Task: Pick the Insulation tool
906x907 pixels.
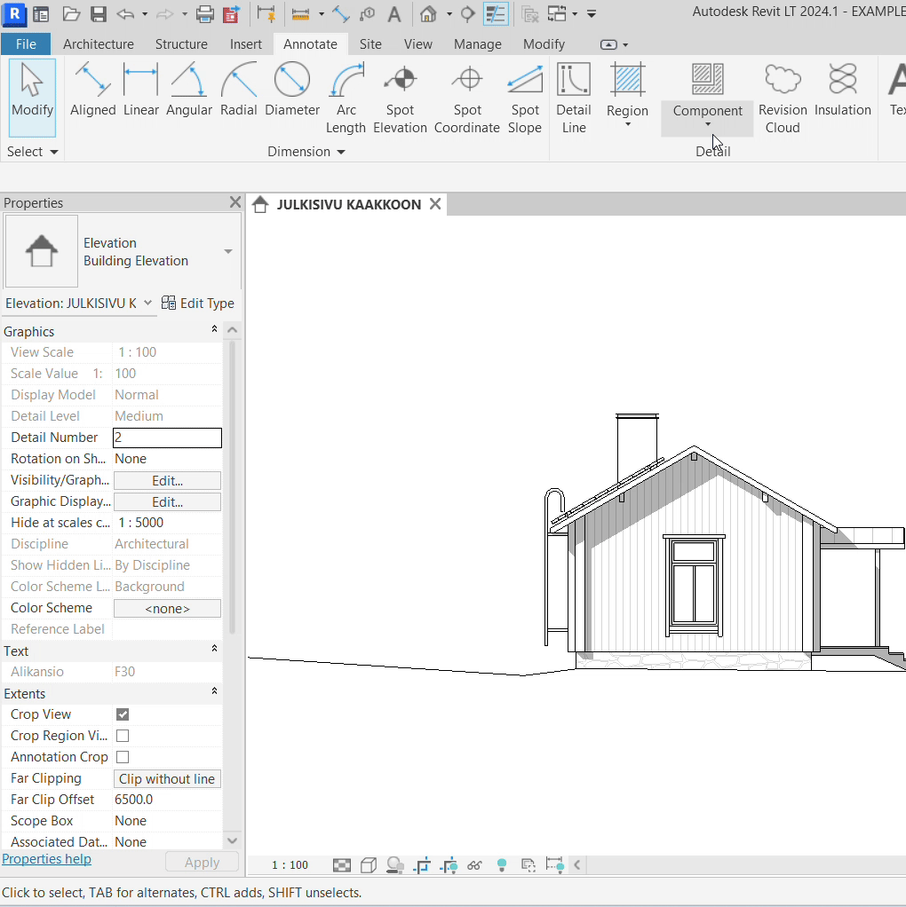Action: 842,91
